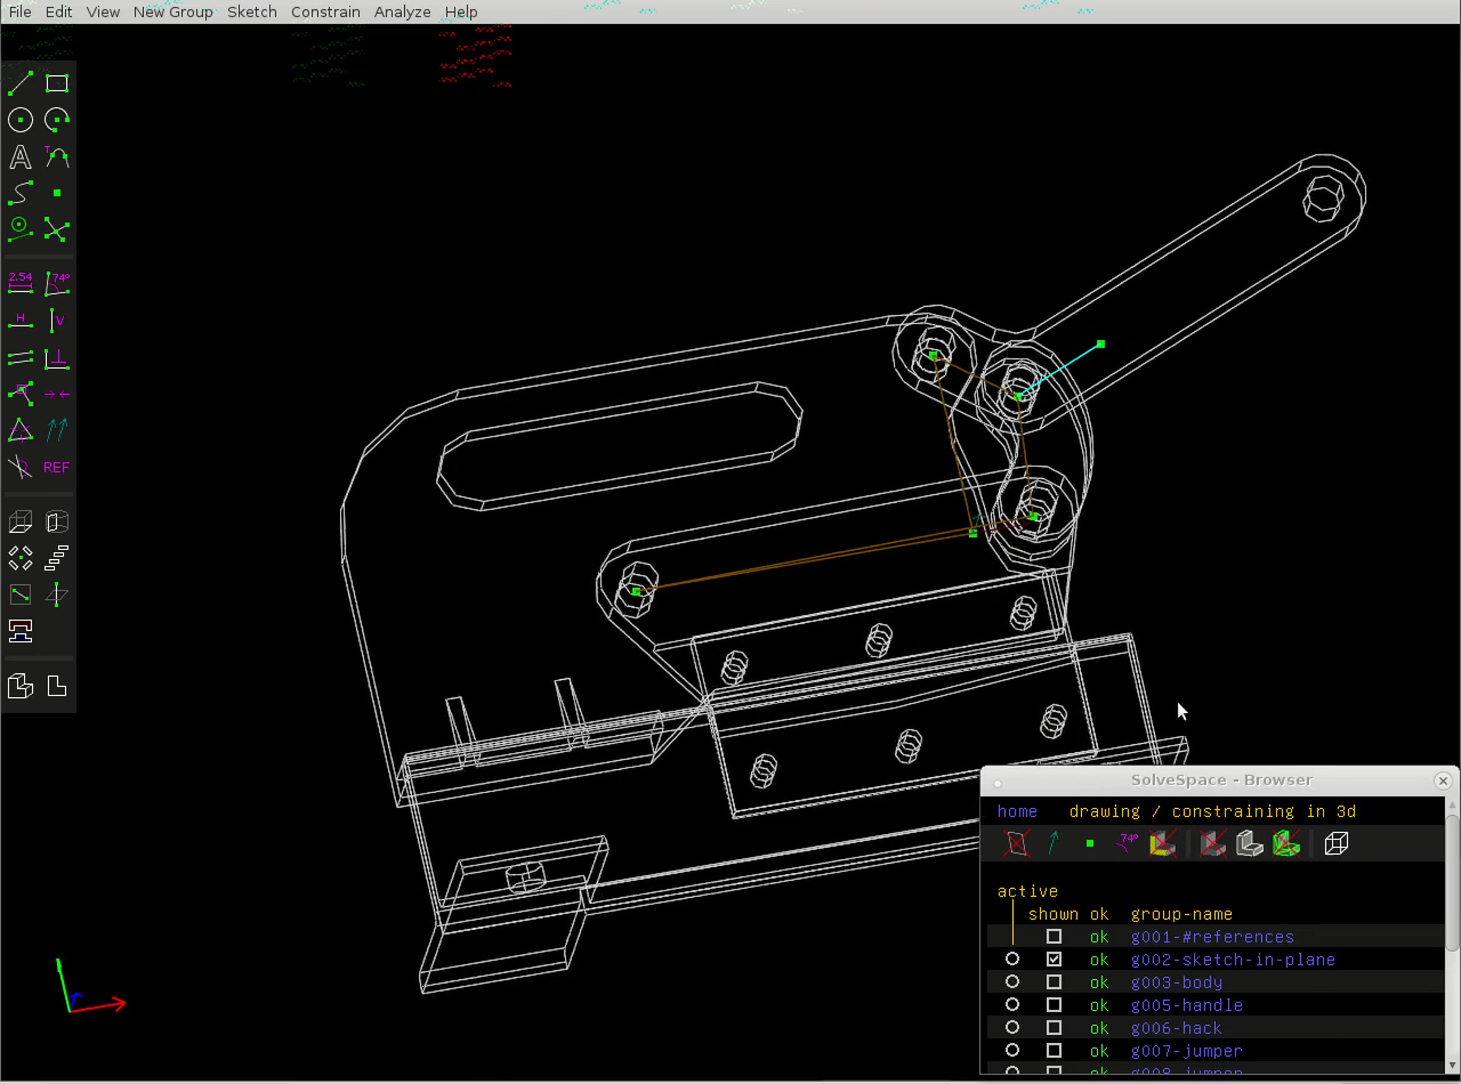Toggle selectable faces visibility in Browser toolbar
The height and width of the screenshot is (1084, 1461).
click(1163, 843)
